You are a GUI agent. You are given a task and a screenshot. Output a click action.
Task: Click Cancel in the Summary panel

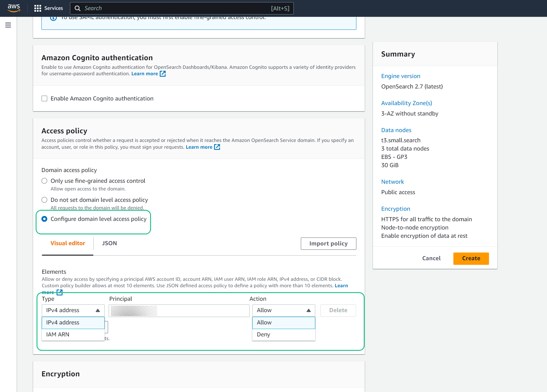[431, 258]
